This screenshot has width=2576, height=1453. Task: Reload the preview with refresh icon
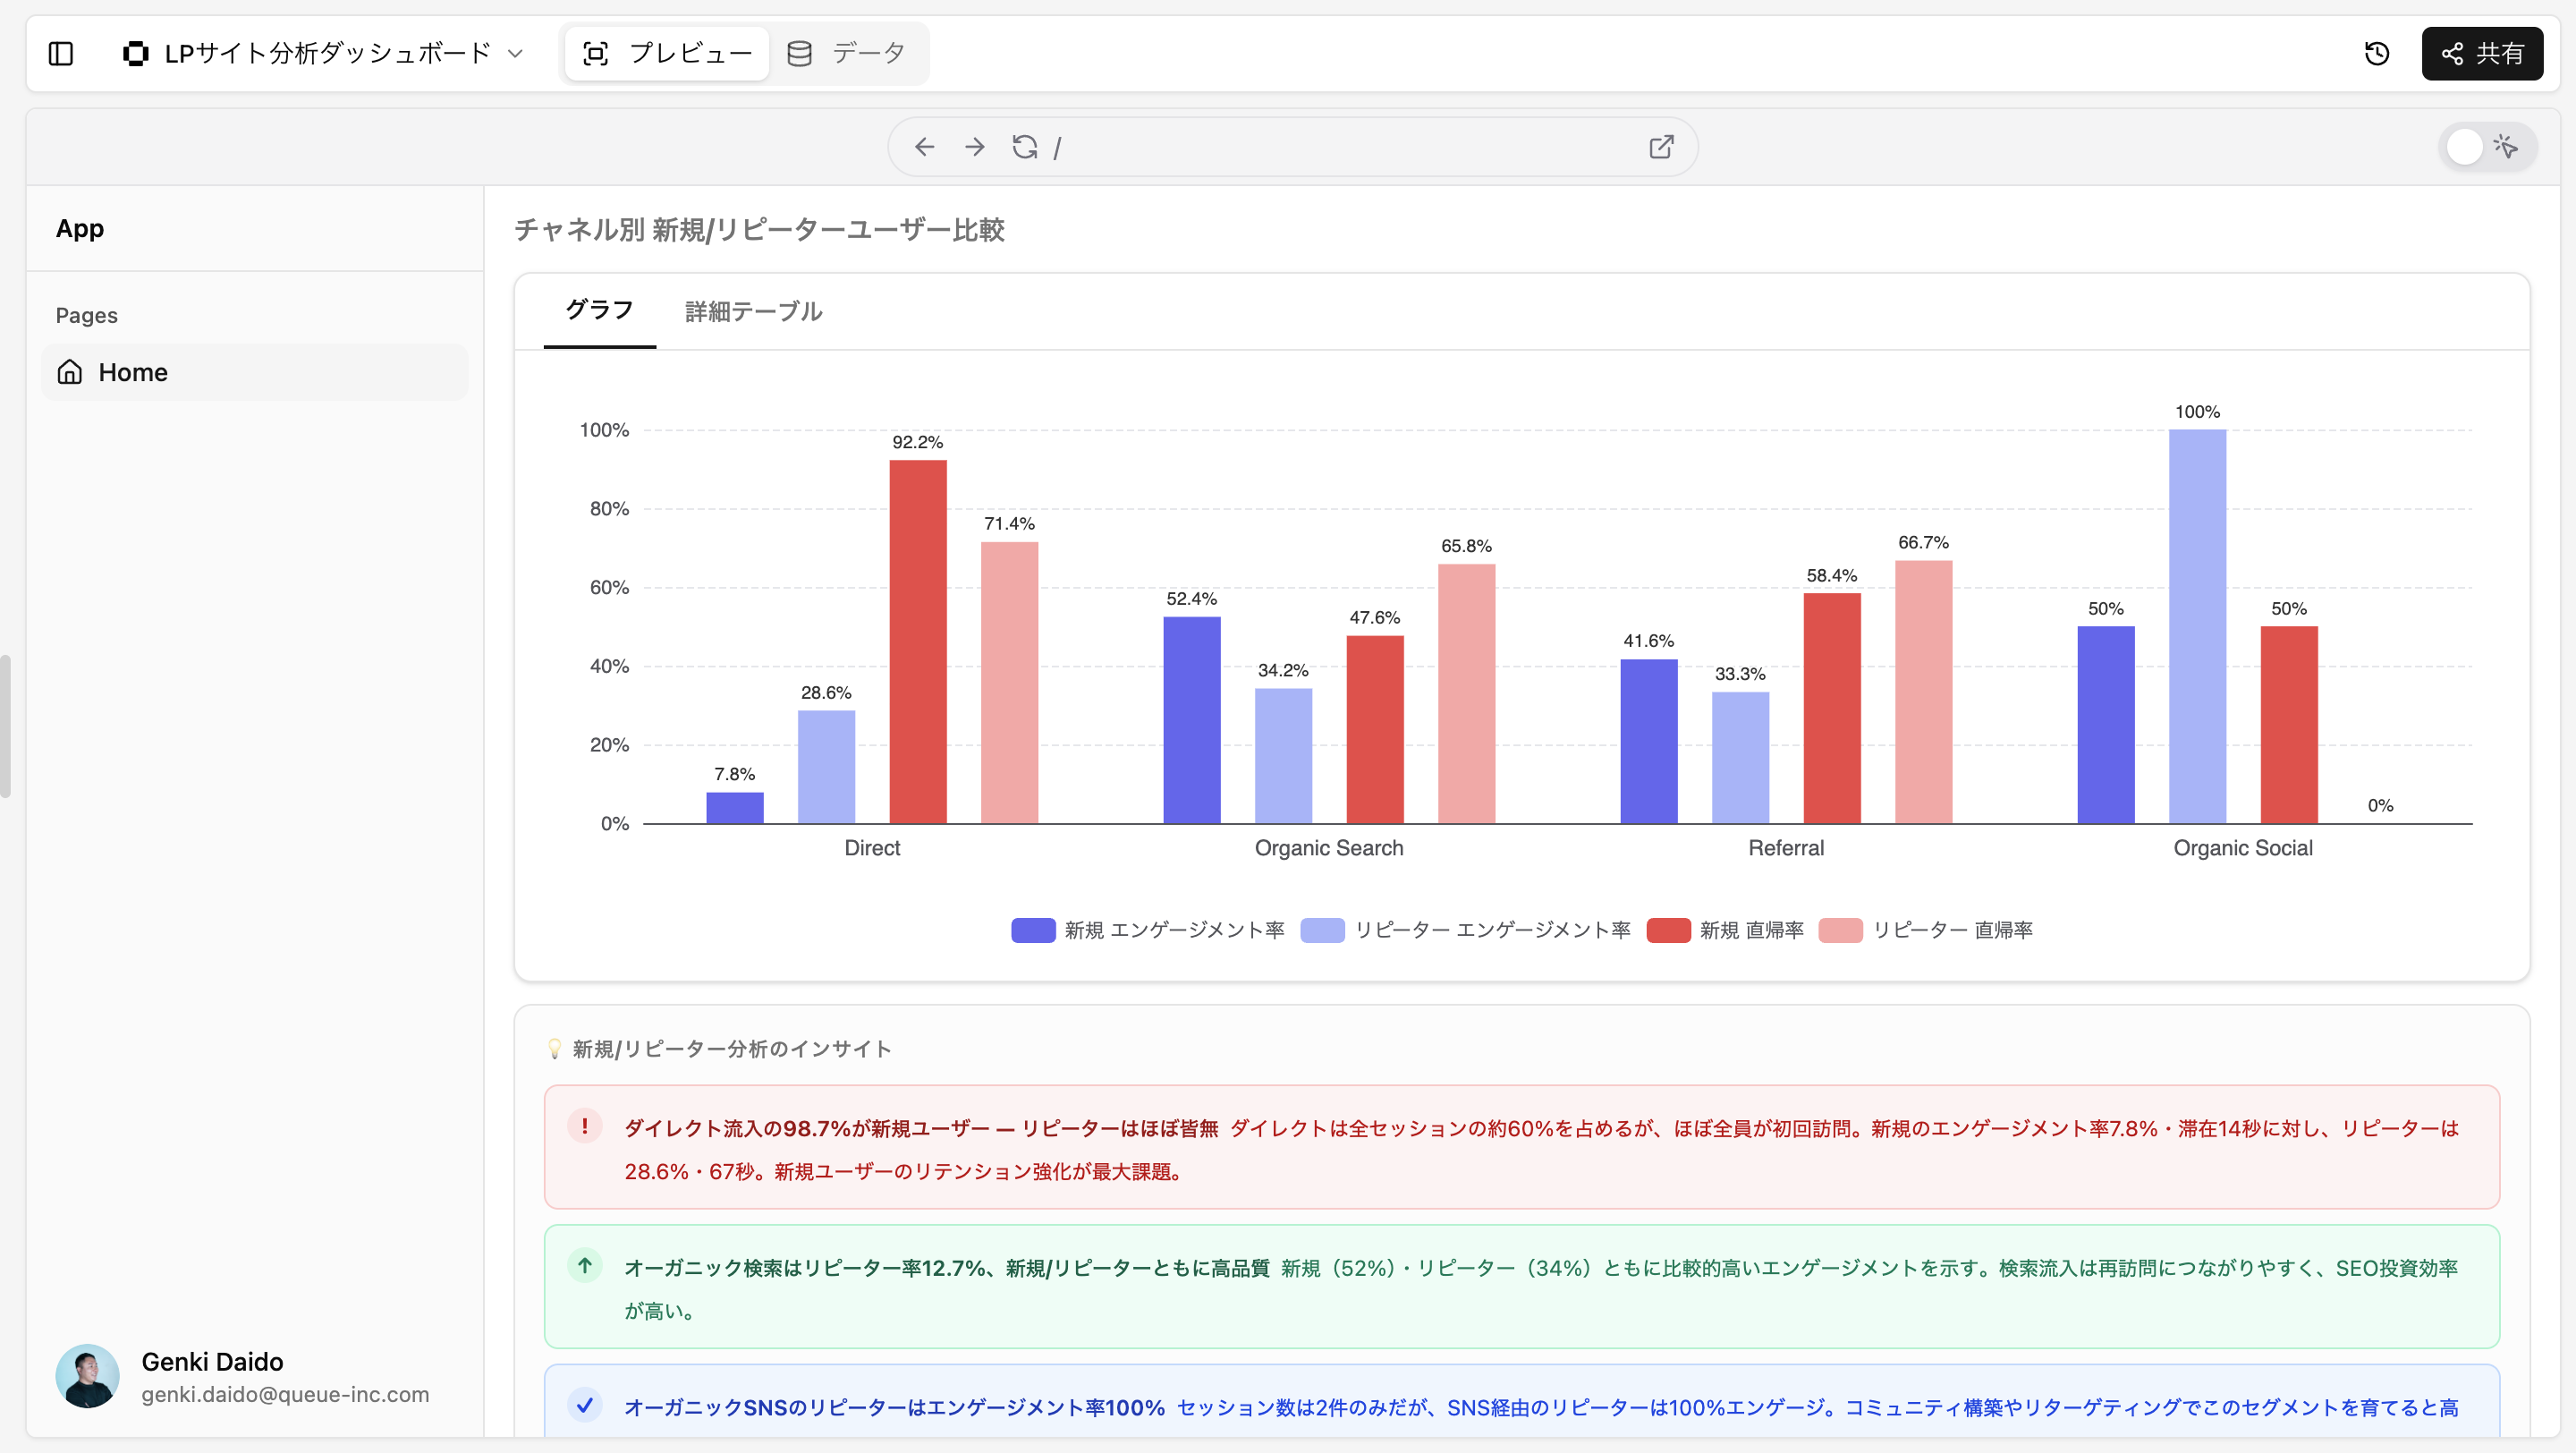1024,147
